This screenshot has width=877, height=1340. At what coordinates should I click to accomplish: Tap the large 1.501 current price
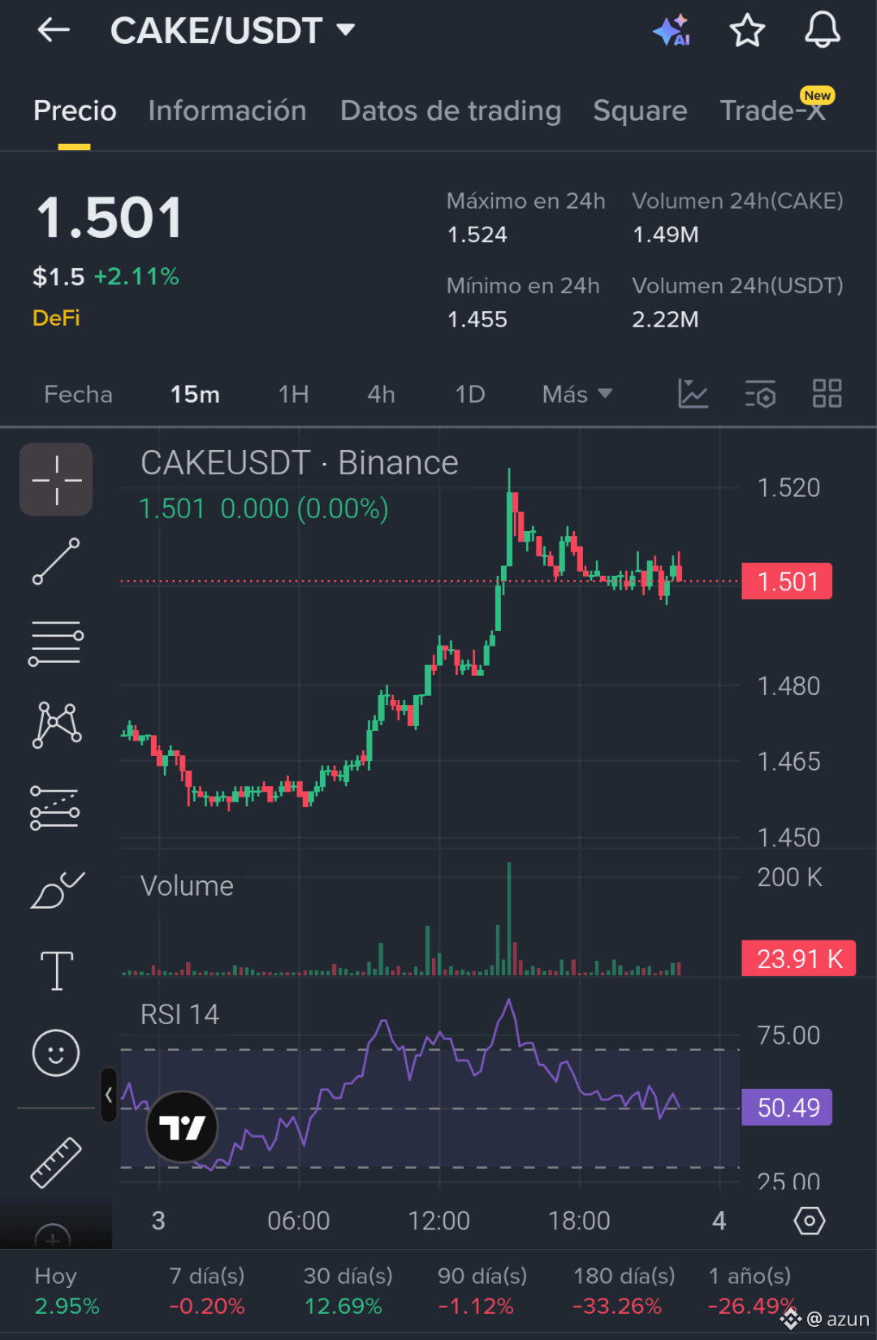pyautogui.click(x=110, y=218)
